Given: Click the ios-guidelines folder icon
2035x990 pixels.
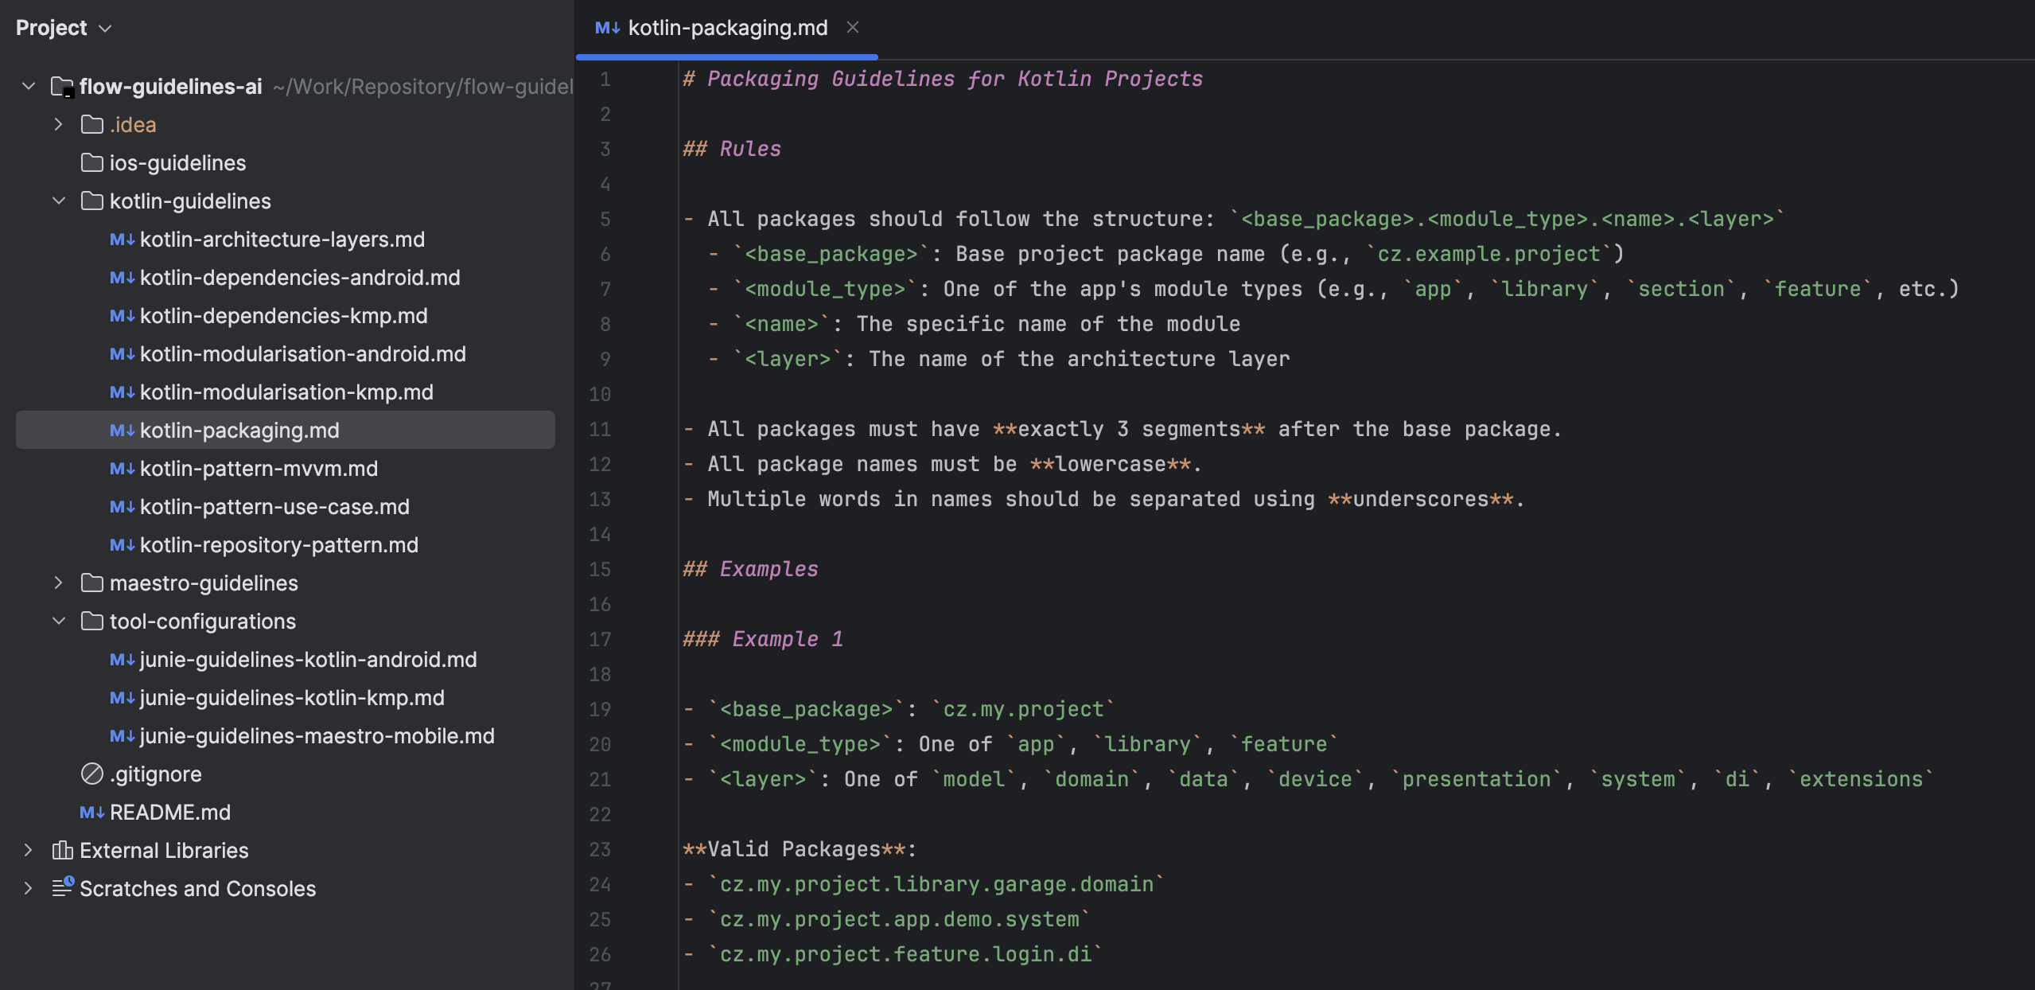Looking at the screenshot, I should 92,162.
